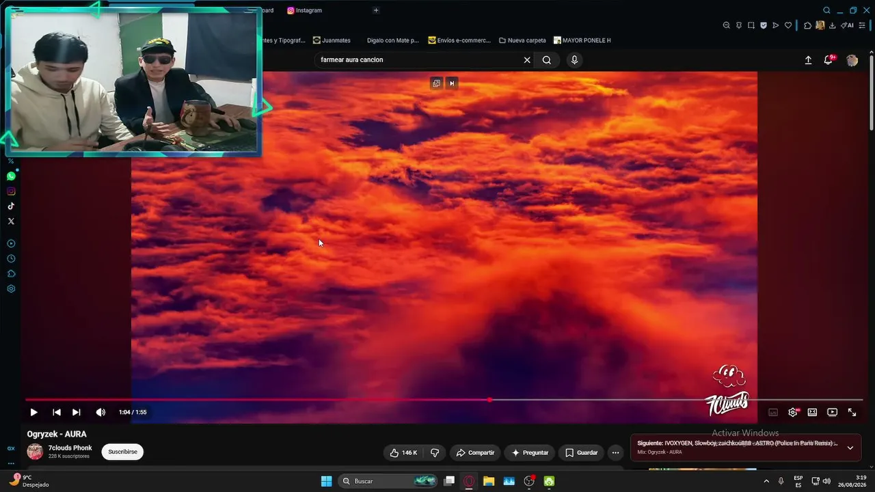The image size is (875, 492).
Task: Subscribe with the Suscribirse button
Action: point(122,452)
